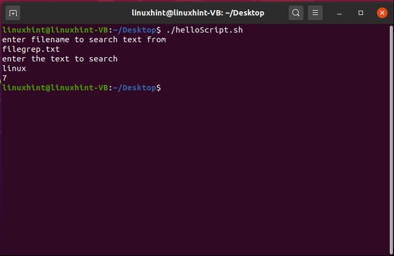The width and height of the screenshot is (394, 256).
Task: Click the window title linuxhint@linuxhint-VB: ~/Desktop
Action: click(198, 12)
